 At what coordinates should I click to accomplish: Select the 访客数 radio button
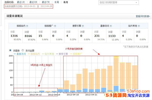[10, 50]
